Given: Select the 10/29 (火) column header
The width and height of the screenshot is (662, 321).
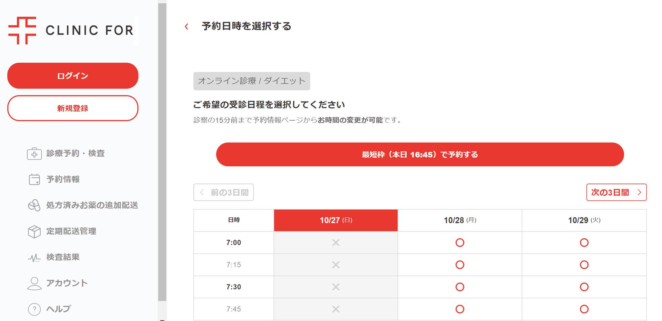Looking at the screenshot, I should [584, 220].
